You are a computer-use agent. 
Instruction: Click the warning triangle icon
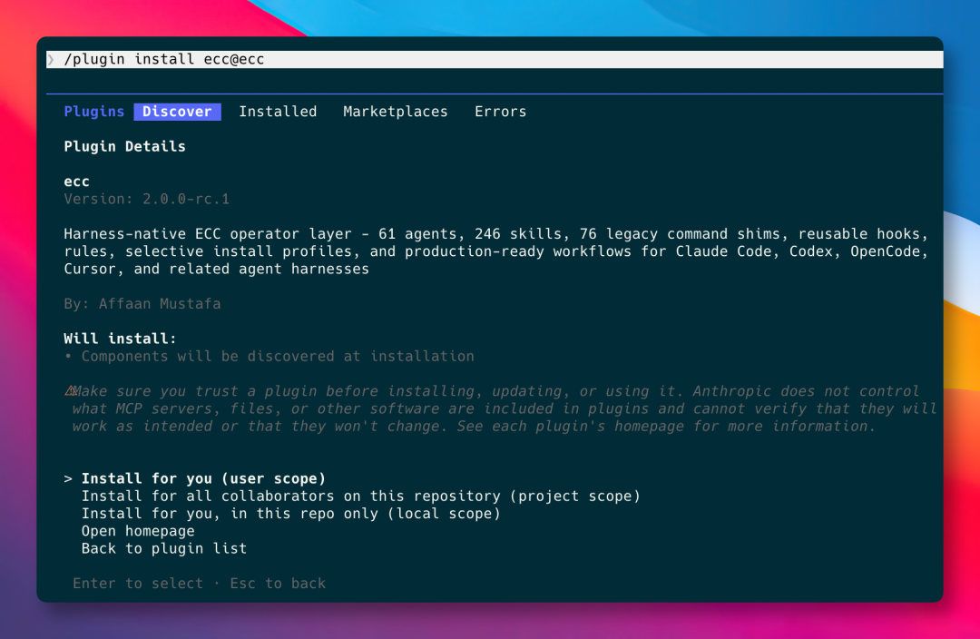tap(71, 391)
